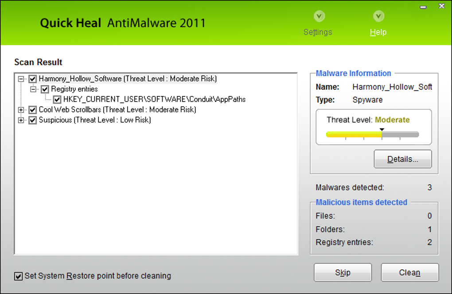Open the Help chevron icon
This screenshot has height=294, width=452.
click(x=378, y=16)
